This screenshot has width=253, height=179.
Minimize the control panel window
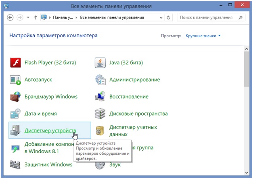(x=221, y=5)
